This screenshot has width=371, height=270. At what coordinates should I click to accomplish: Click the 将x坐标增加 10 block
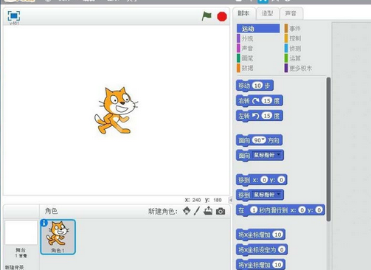[260, 235]
